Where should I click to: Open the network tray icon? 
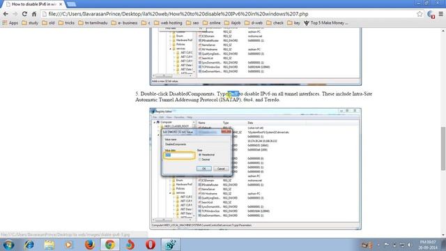pos(402,245)
